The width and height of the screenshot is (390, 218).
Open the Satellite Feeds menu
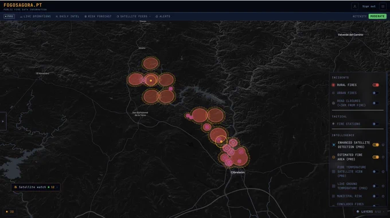tap(134, 17)
